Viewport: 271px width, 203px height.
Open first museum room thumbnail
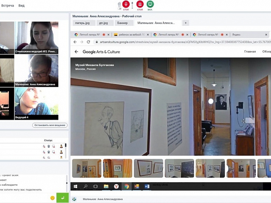click(x=87, y=168)
